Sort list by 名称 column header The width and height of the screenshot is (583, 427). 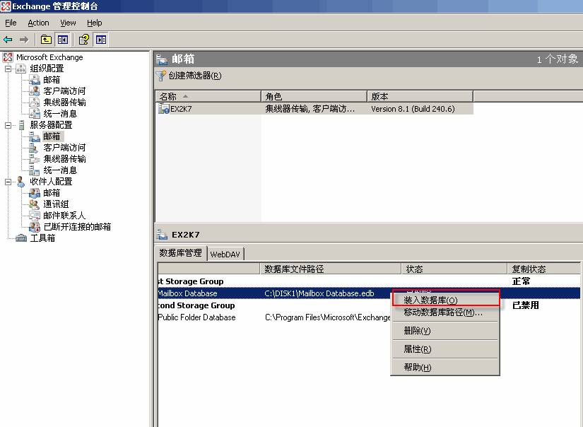click(x=168, y=96)
